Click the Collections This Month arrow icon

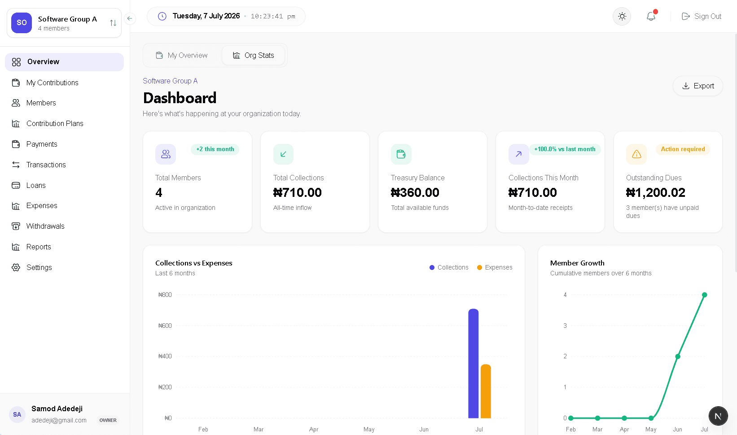(518, 154)
